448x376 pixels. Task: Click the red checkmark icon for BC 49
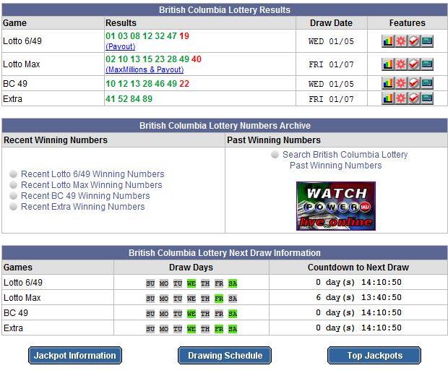[x=414, y=83]
